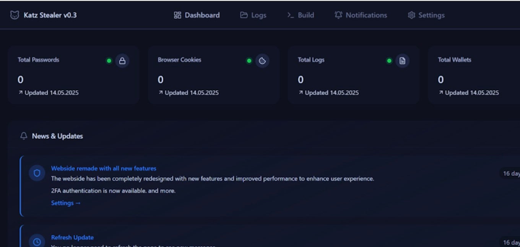Click the shield icon on the Webside remade item
The image size is (520, 247).
click(x=37, y=173)
